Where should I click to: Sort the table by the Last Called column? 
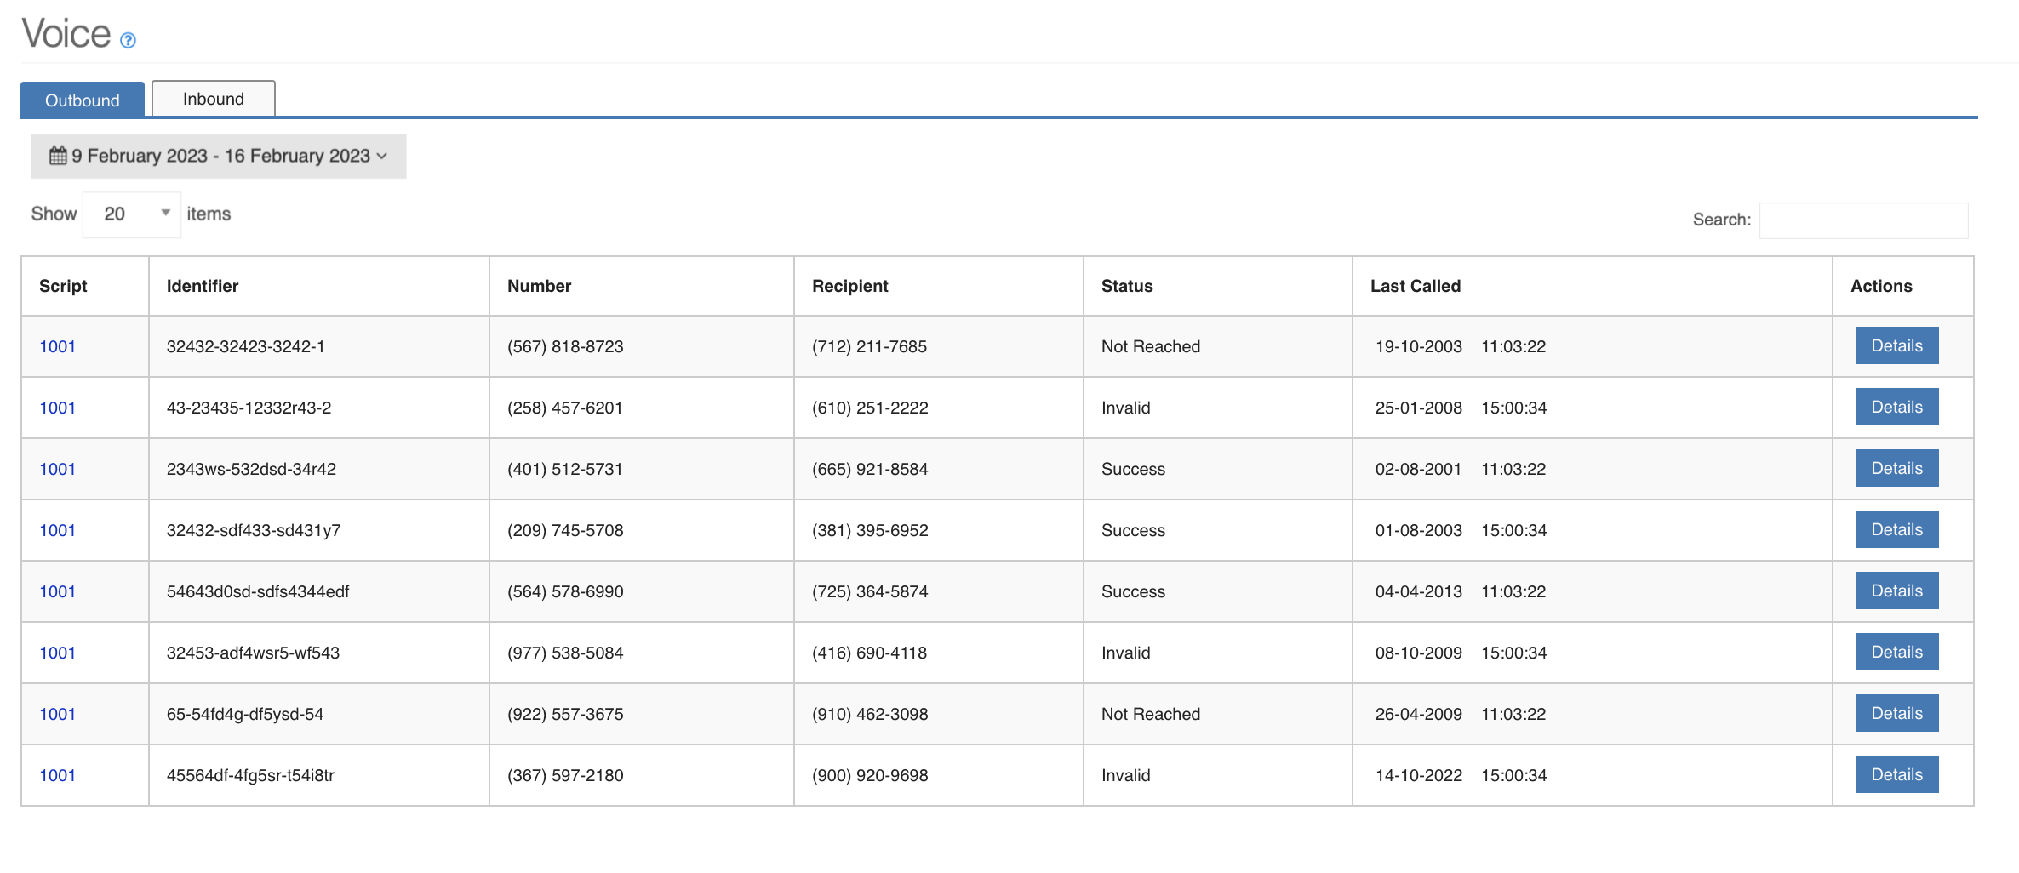(1415, 286)
